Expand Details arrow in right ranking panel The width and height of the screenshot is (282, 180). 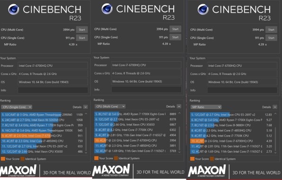tap(275, 107)
